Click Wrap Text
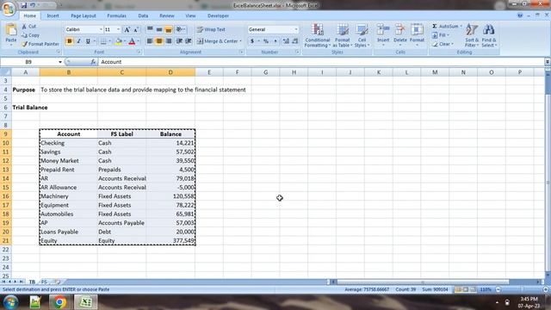551x310 pixels. [x=211, y=29]
